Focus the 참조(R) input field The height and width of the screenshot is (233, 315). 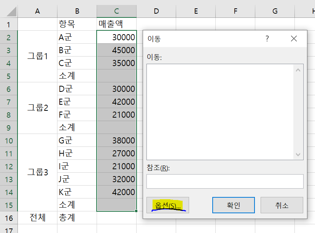[225, 181]
